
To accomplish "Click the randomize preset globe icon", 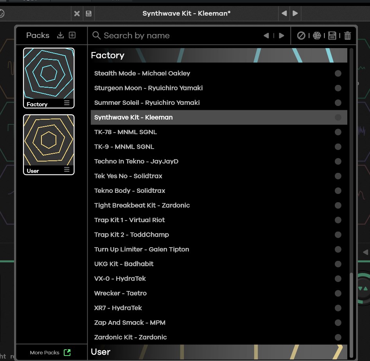I will pos(317,36).
